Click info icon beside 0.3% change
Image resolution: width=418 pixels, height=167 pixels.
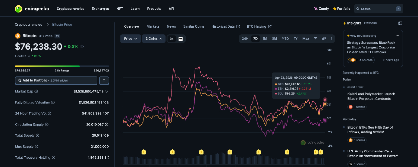pyautogui.click(x=82, y=47)
